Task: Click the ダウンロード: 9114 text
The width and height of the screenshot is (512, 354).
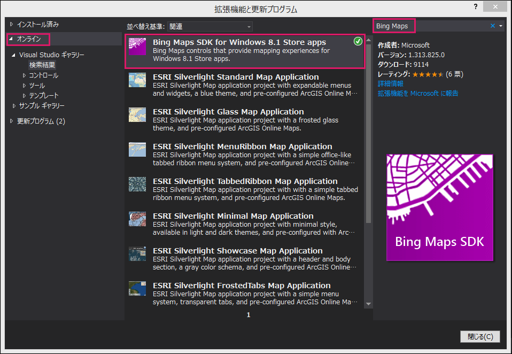Action: [x=404, y=64]
